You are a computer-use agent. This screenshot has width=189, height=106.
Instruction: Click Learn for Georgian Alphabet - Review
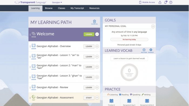coord(89,87)
